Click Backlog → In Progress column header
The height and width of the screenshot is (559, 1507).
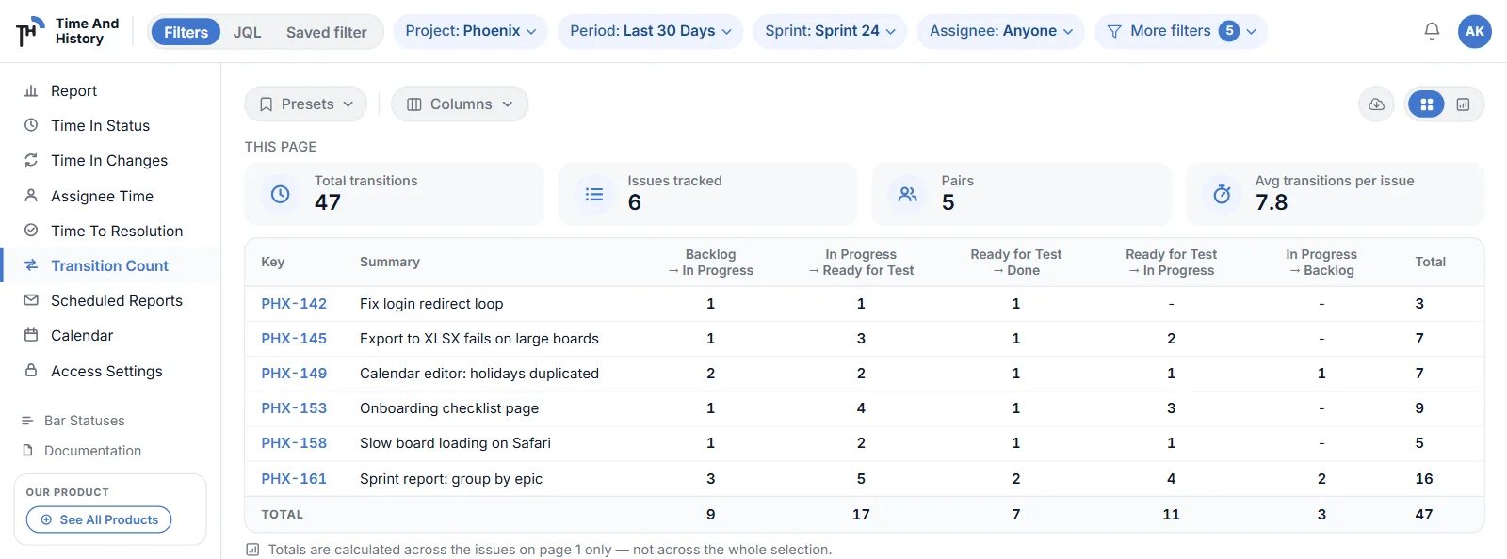click(710, 263)
